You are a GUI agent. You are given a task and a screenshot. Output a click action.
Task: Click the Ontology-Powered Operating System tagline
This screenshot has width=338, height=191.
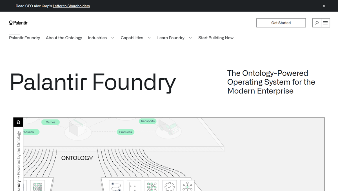point(271,82)
